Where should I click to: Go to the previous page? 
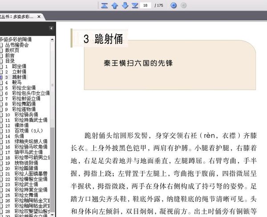(115, 5)
